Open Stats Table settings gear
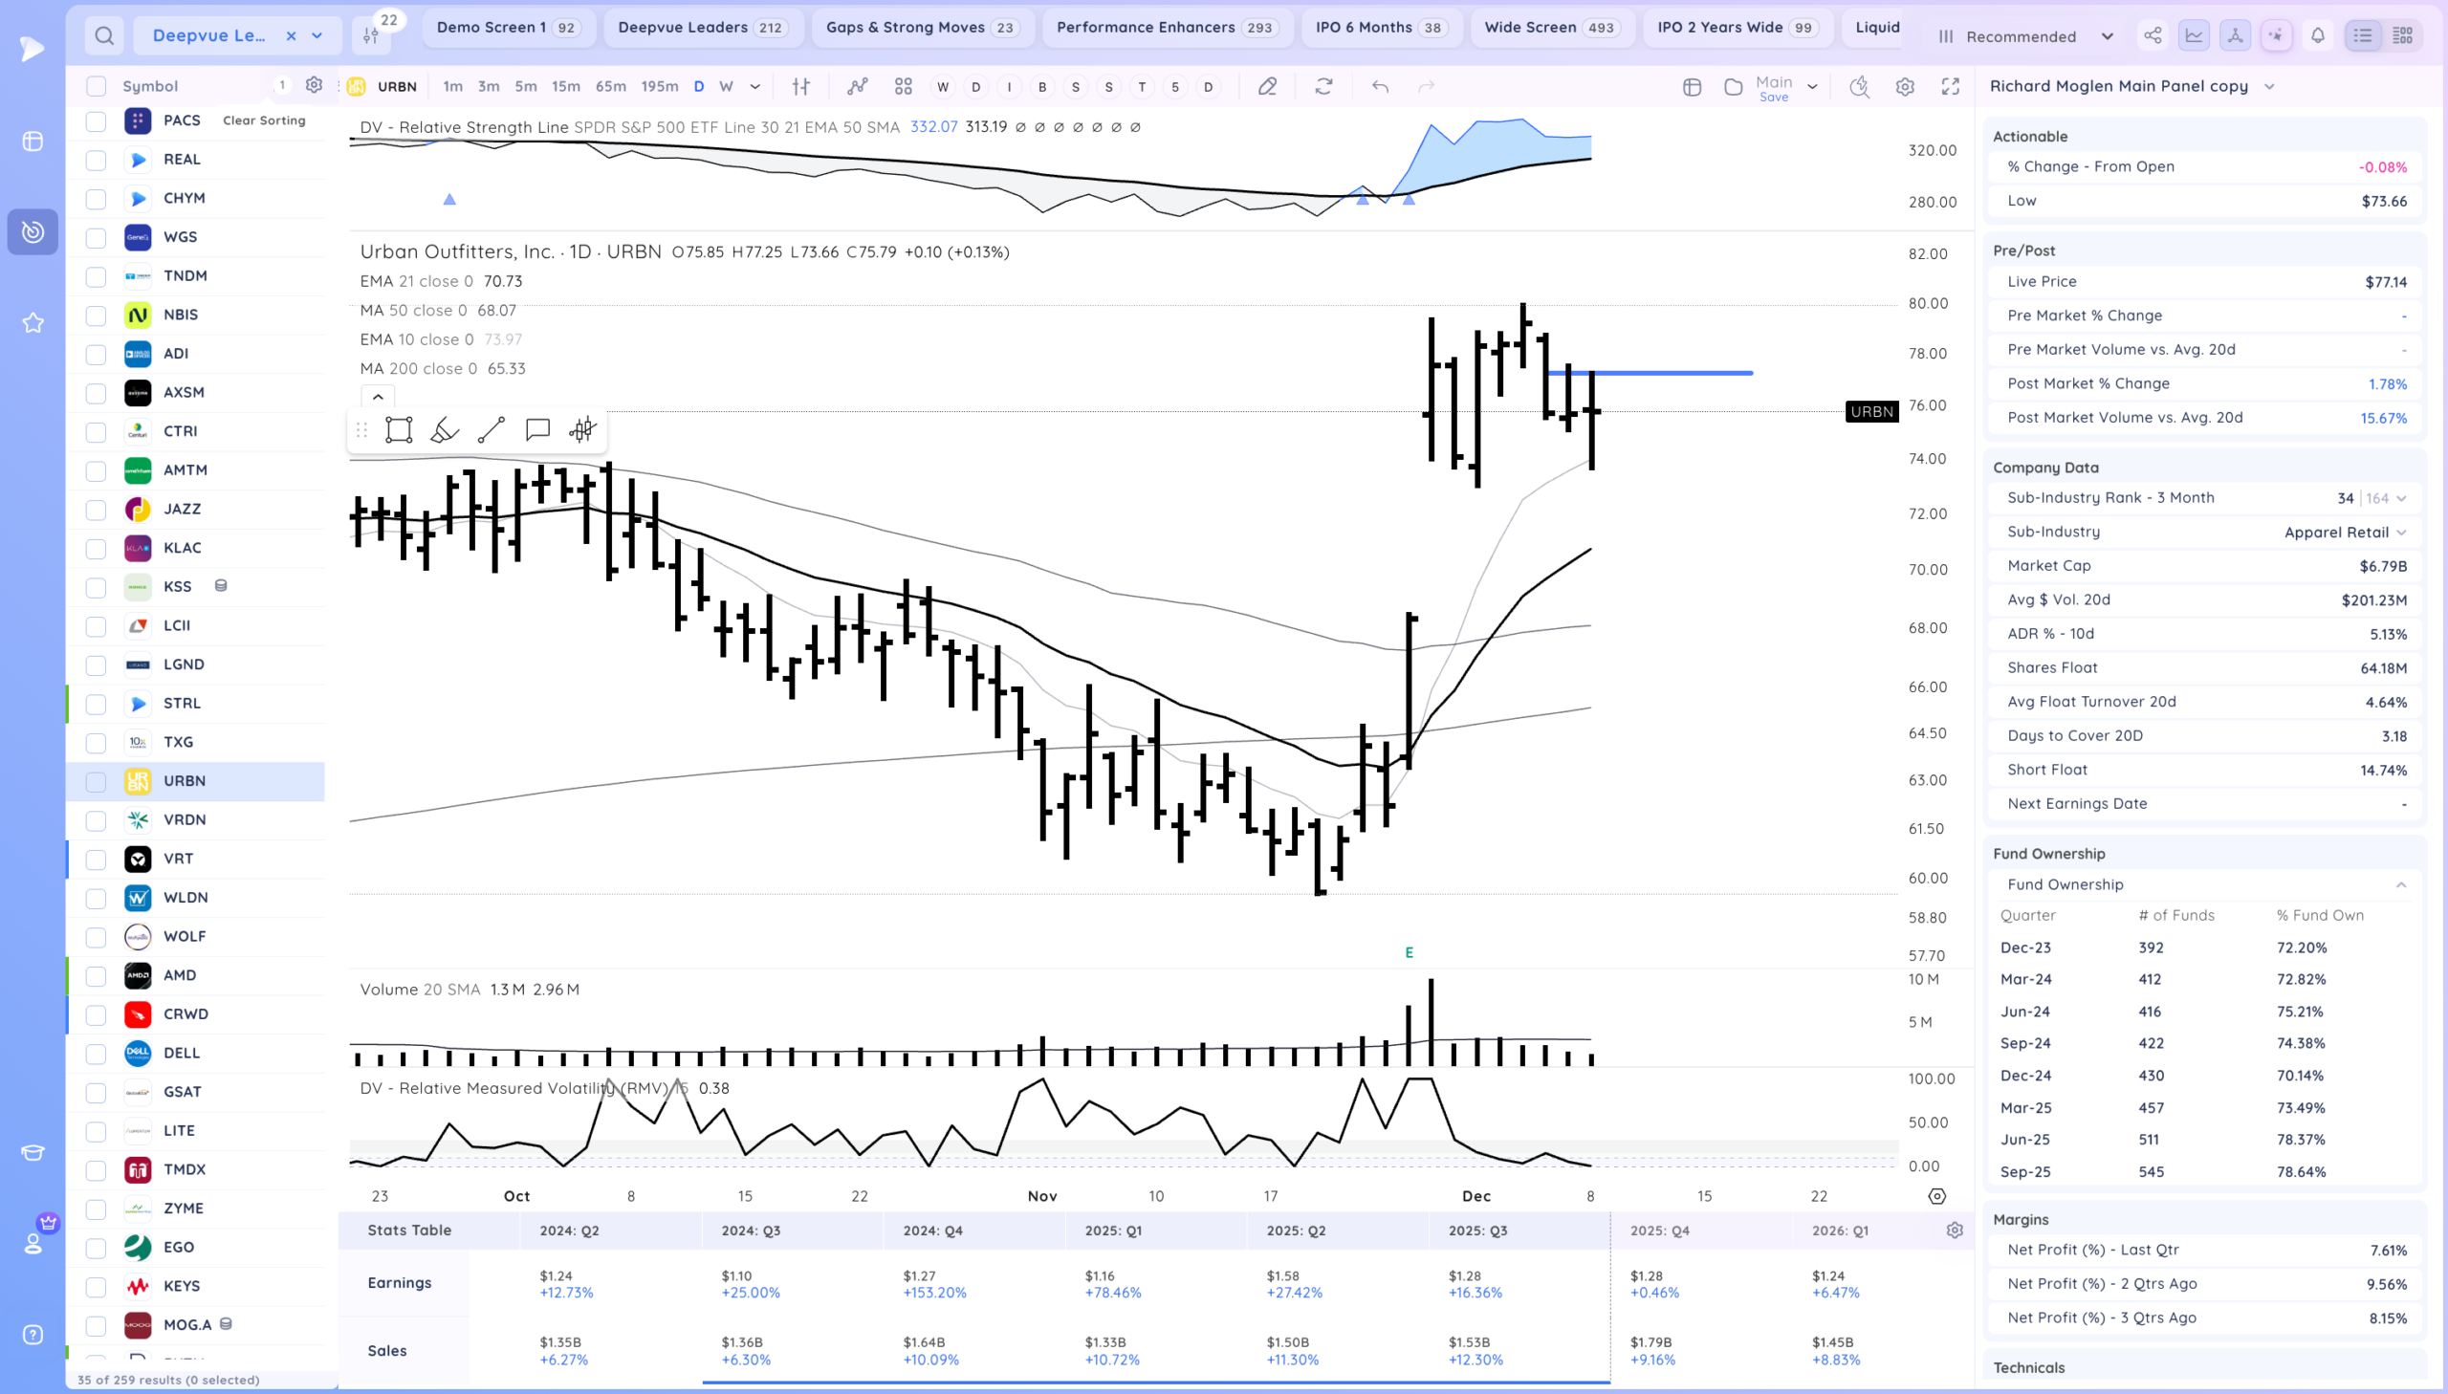 tap(1955, 1231)
